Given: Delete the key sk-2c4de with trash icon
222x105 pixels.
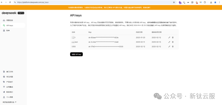Looking at the screenshot, I should [x=173, y=42].
